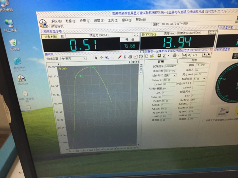Image resolution: width=238 pixels, height=178 pixels.
Task: Open Internet Explorer on the desktop
Action: (18, 62)
